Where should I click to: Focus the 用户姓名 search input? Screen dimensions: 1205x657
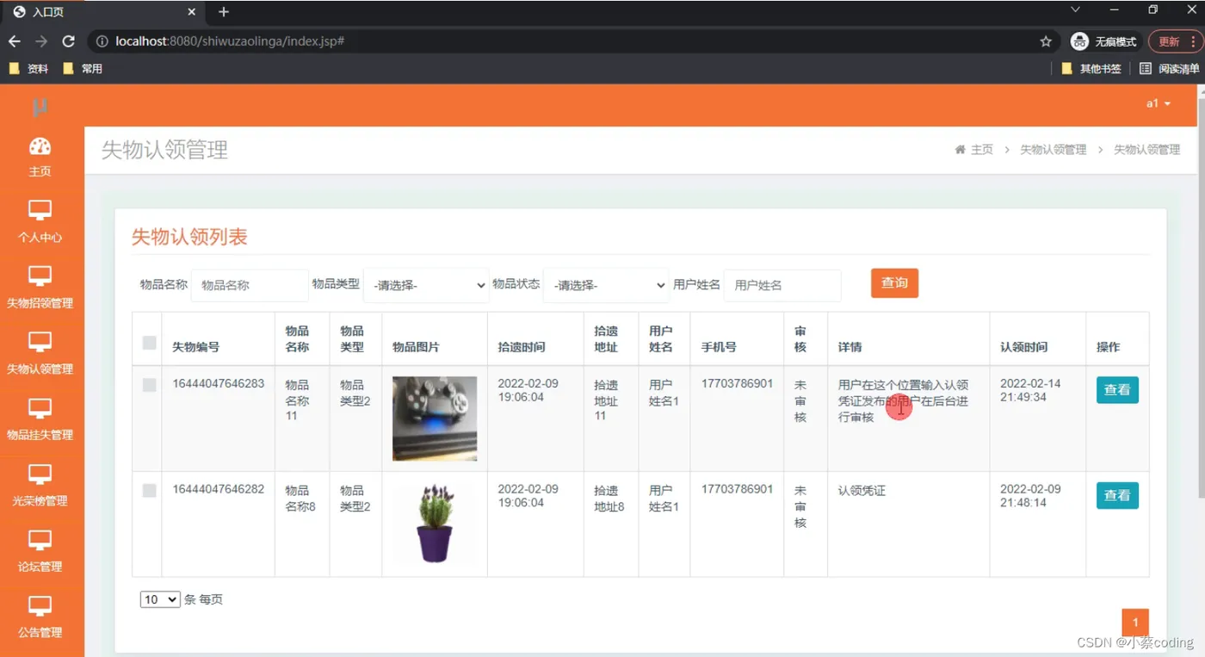[782, 285]
